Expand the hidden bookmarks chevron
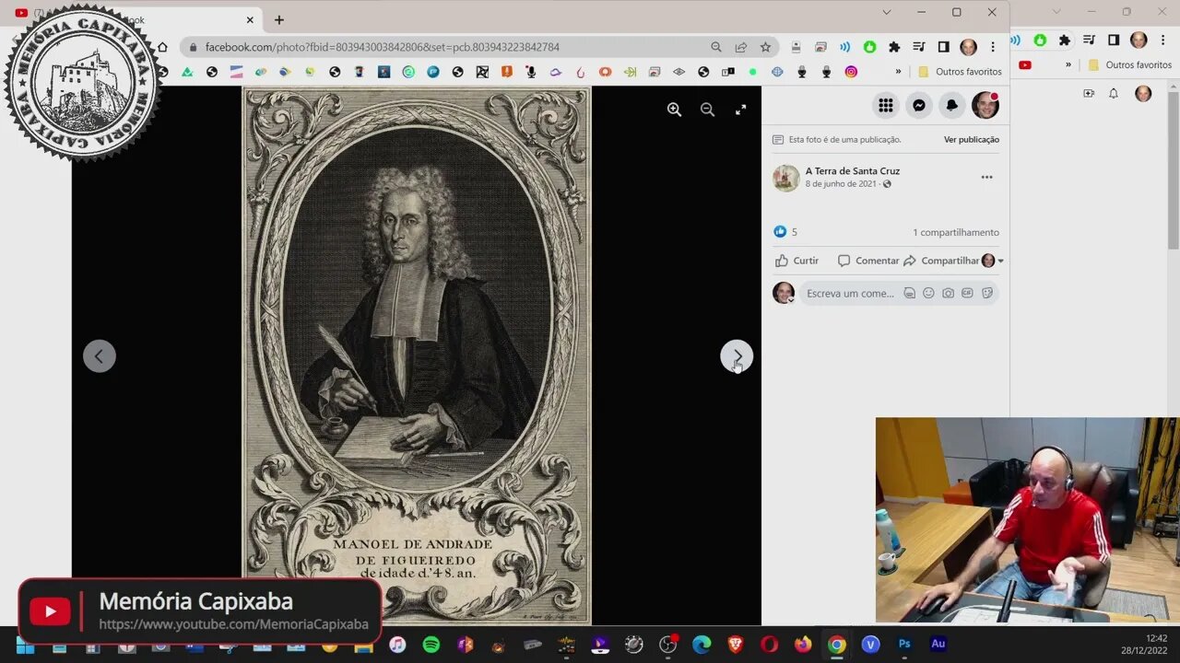Screen dimensions: 1180x663 point(898,72)
